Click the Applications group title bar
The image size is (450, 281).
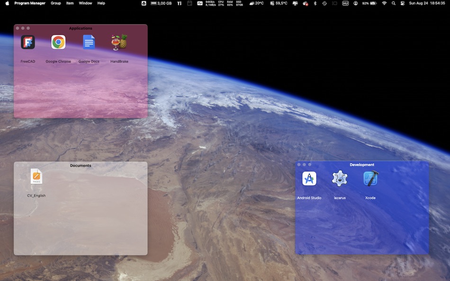point(81,28)
